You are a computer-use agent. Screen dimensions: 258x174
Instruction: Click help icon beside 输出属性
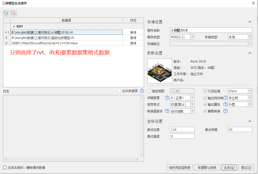coord(225,105)
